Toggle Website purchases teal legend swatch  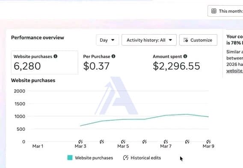[x=70, y=158]
